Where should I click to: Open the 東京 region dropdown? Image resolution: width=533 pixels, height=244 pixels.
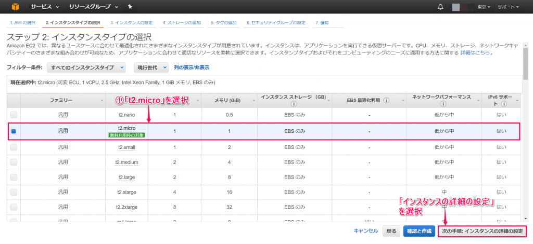coord(484,7)
